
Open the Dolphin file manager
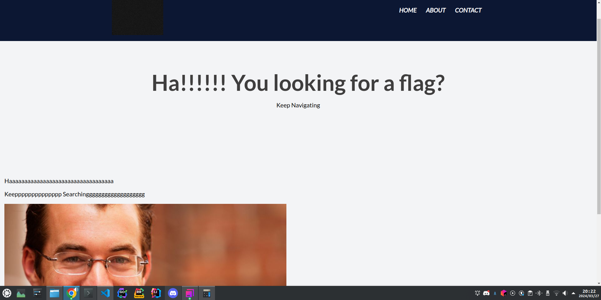55,293
